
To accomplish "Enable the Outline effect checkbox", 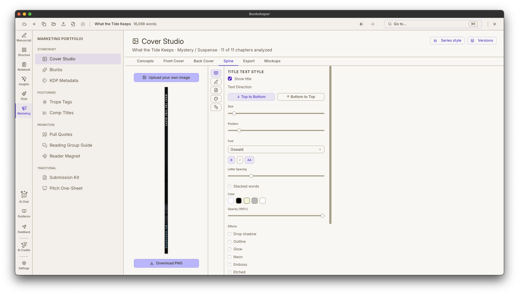I will pos(230,242).
